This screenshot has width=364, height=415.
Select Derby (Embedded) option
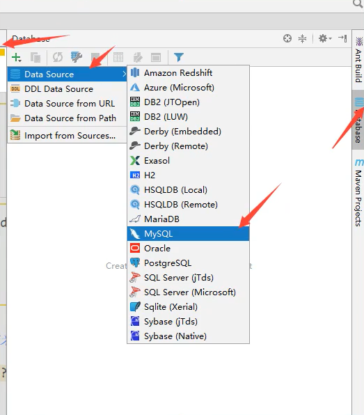(x=188, y=132)
